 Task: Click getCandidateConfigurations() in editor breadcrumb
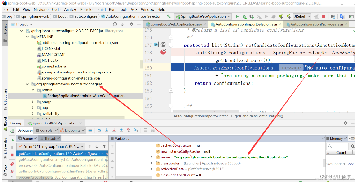pyautogui.click(x=259, y=116)
